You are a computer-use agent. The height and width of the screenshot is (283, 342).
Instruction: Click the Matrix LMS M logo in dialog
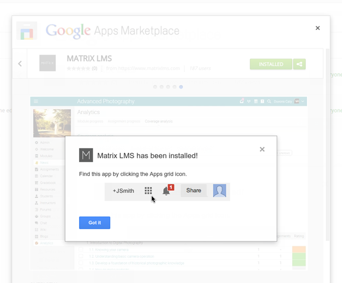(86, 155)
